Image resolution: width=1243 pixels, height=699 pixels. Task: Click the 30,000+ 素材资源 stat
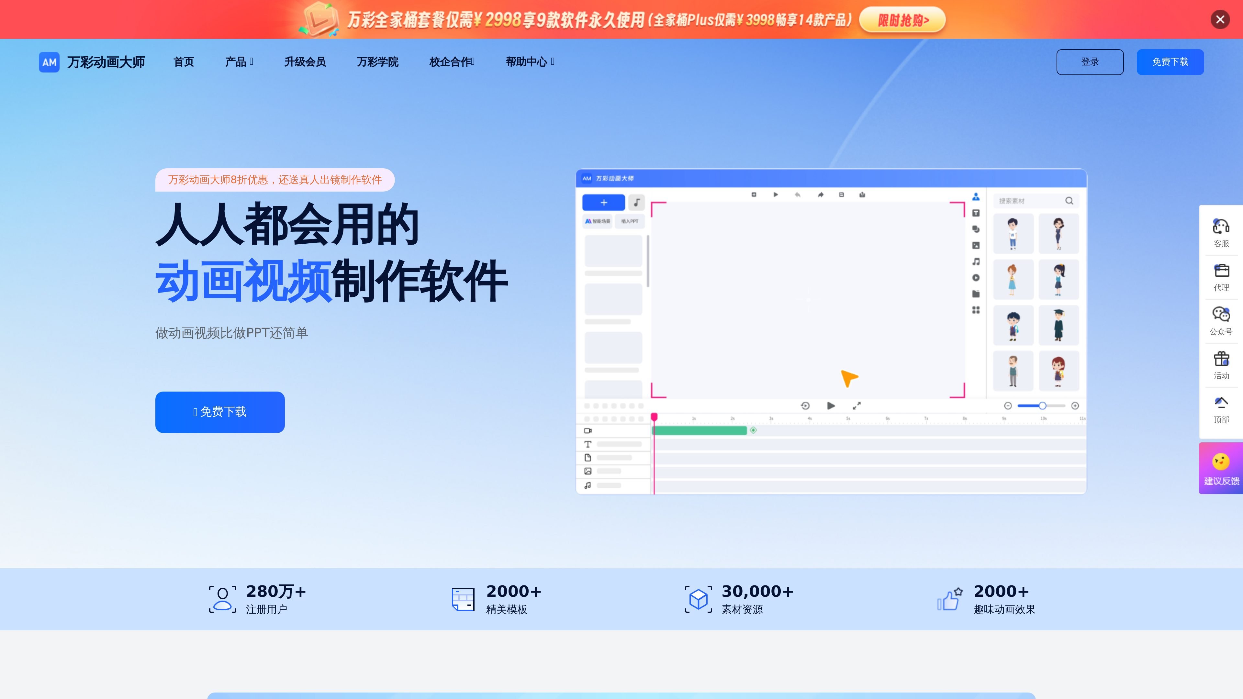coord(739,599)
